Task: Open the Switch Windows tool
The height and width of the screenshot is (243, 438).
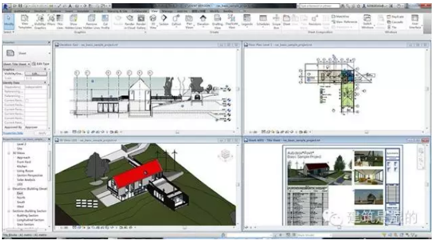Action: (x=368, y=22)
